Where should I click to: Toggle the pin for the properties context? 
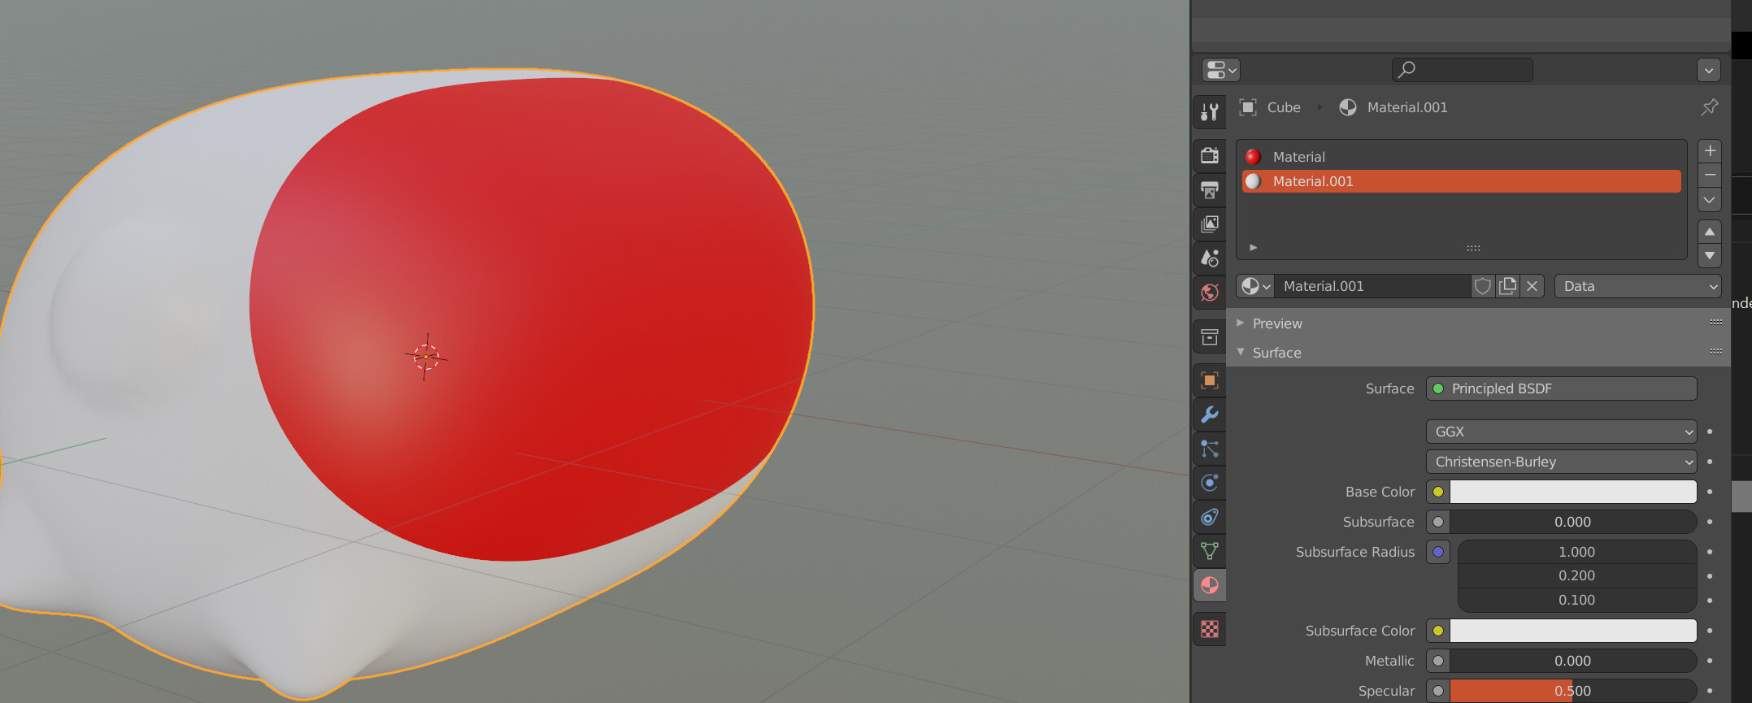tap(1710, 107)
